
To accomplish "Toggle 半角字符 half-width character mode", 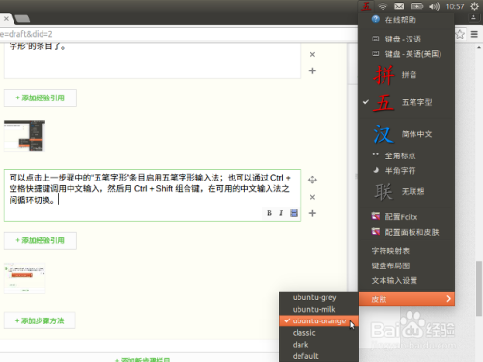I will click(x=407, y=171).
